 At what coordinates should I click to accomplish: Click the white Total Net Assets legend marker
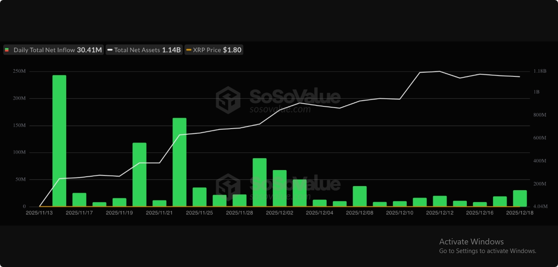110,50
